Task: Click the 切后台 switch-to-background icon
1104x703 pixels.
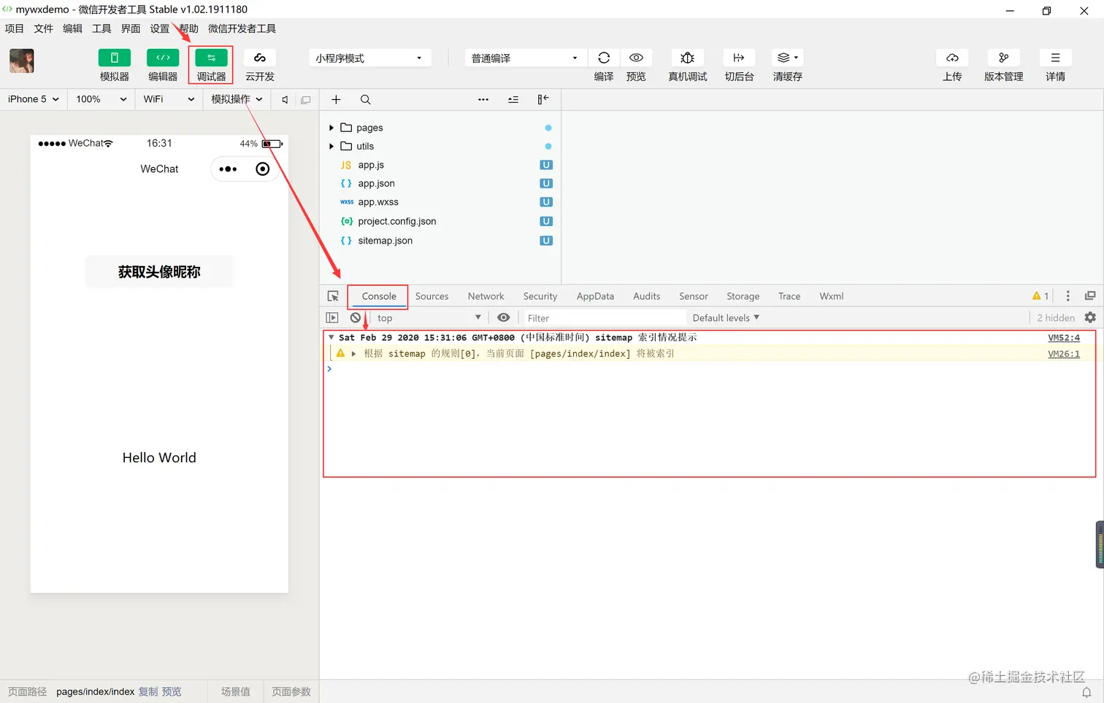Action: click(x=739, y=58)
